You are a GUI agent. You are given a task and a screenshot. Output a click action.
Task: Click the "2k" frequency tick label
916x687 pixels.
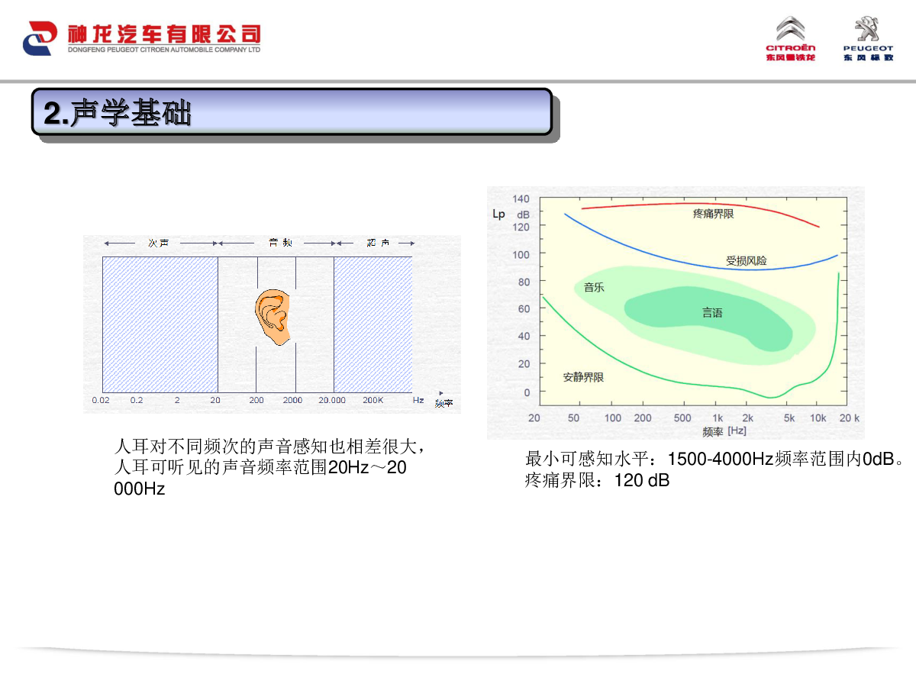point(748,418)
